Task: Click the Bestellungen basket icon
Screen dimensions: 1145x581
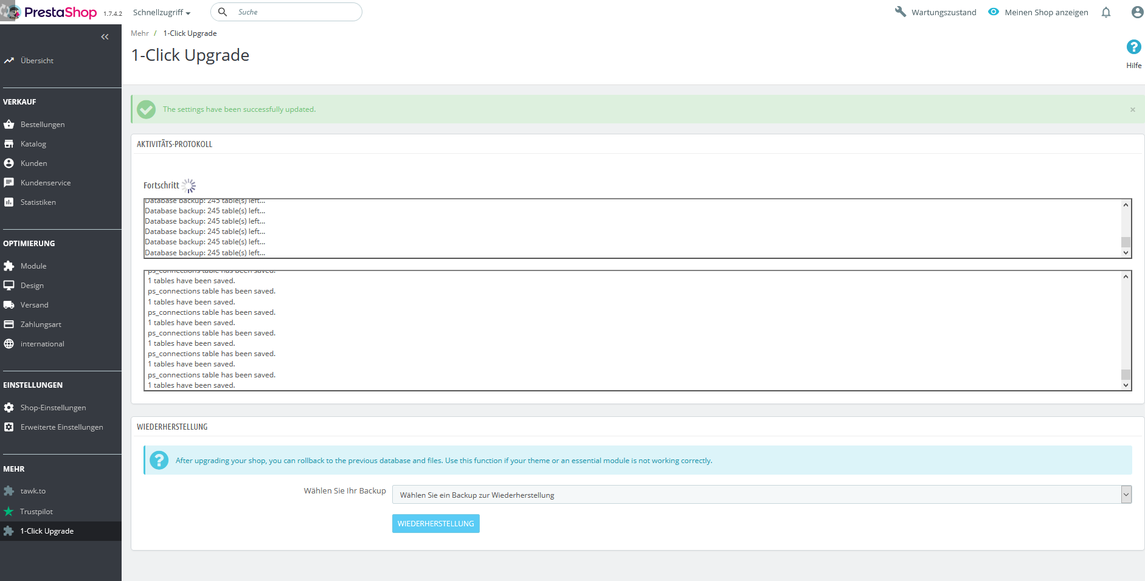Action: point(9,125)
